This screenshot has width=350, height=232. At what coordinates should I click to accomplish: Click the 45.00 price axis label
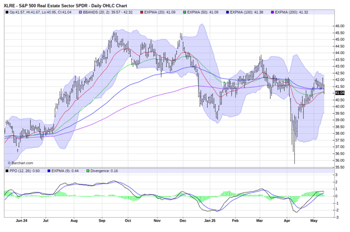point(340,39)
